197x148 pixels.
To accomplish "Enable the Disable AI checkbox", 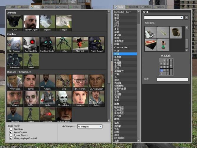I will pyautogui.click(x=11, y=129).
